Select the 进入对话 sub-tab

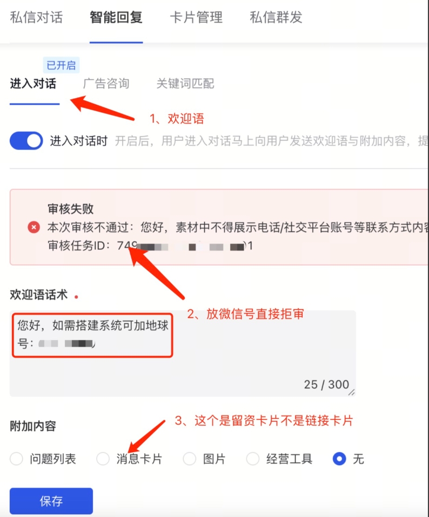(x=33, y=84)
